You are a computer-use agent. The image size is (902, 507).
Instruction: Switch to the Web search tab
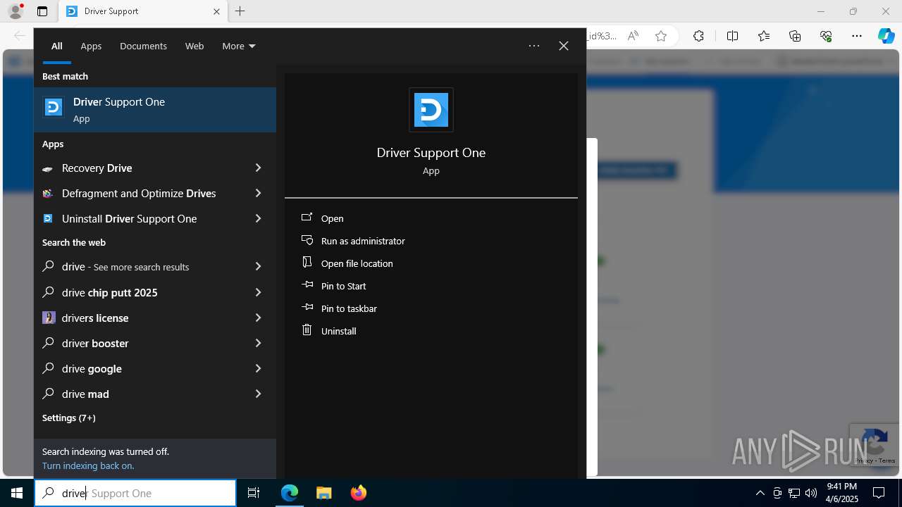194,46
